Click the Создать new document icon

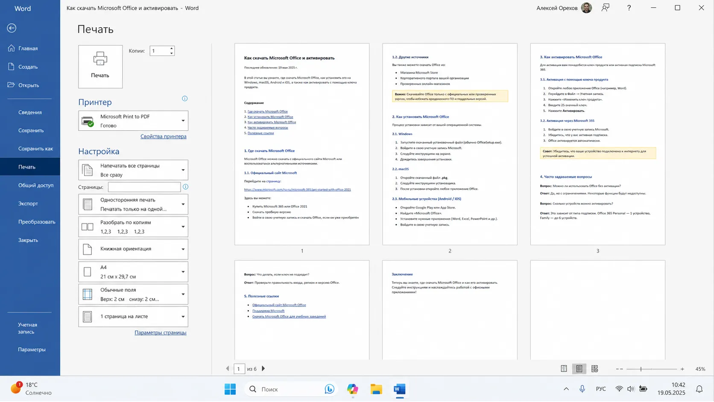coord(11,66)
